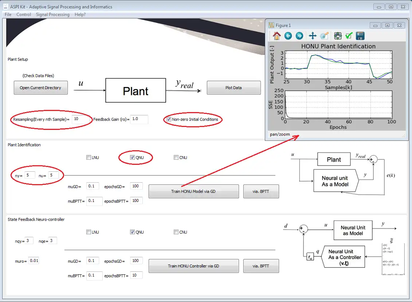Image resolution: width=412 pixels, height=302 pixels.
Task: Click via. BPTT in Plant Identification
Action: 261,191
